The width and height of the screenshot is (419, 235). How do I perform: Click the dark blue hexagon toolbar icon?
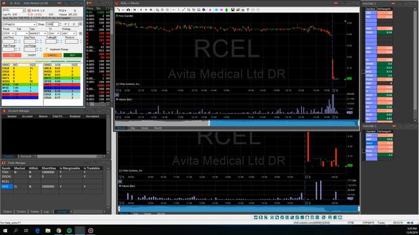tap(204, 10)
